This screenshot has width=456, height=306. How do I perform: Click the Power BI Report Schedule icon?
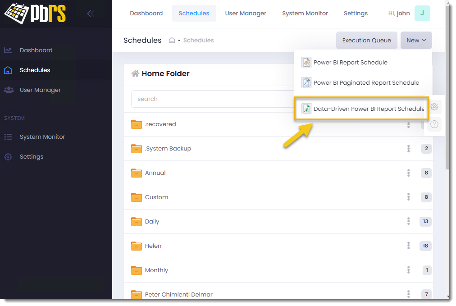(306, 62)
